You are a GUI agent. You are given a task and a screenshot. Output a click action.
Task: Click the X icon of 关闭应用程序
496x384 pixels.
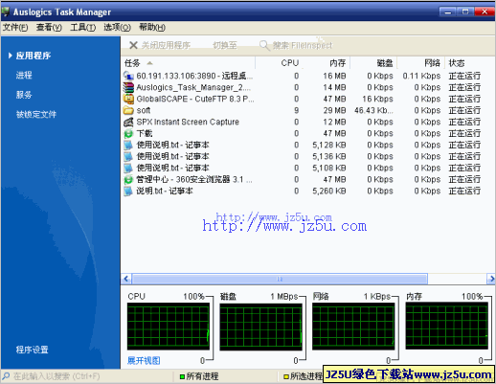pyautogui.click(x=133, y=45)
